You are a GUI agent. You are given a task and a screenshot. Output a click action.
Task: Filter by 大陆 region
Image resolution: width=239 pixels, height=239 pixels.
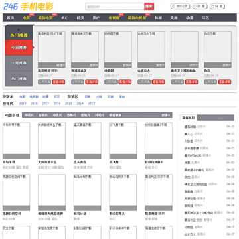click(99, 97)
